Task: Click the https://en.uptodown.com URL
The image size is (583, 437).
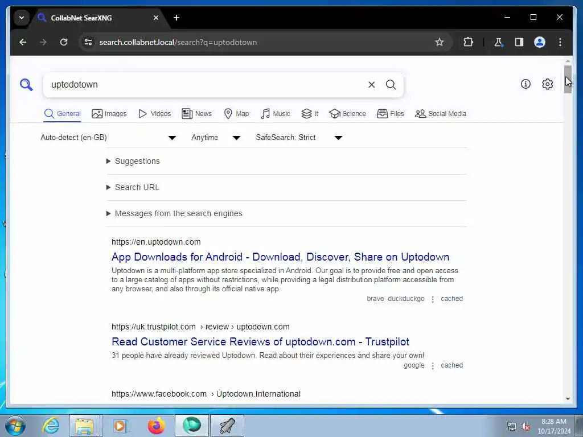Action: (156, 242)
